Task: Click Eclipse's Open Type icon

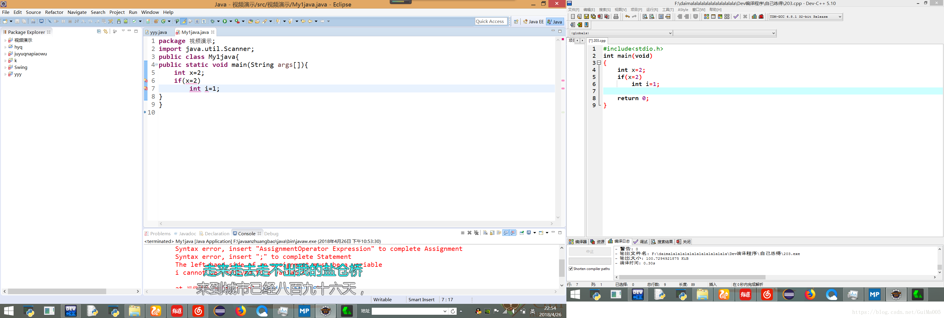Action: click(251, 21)
